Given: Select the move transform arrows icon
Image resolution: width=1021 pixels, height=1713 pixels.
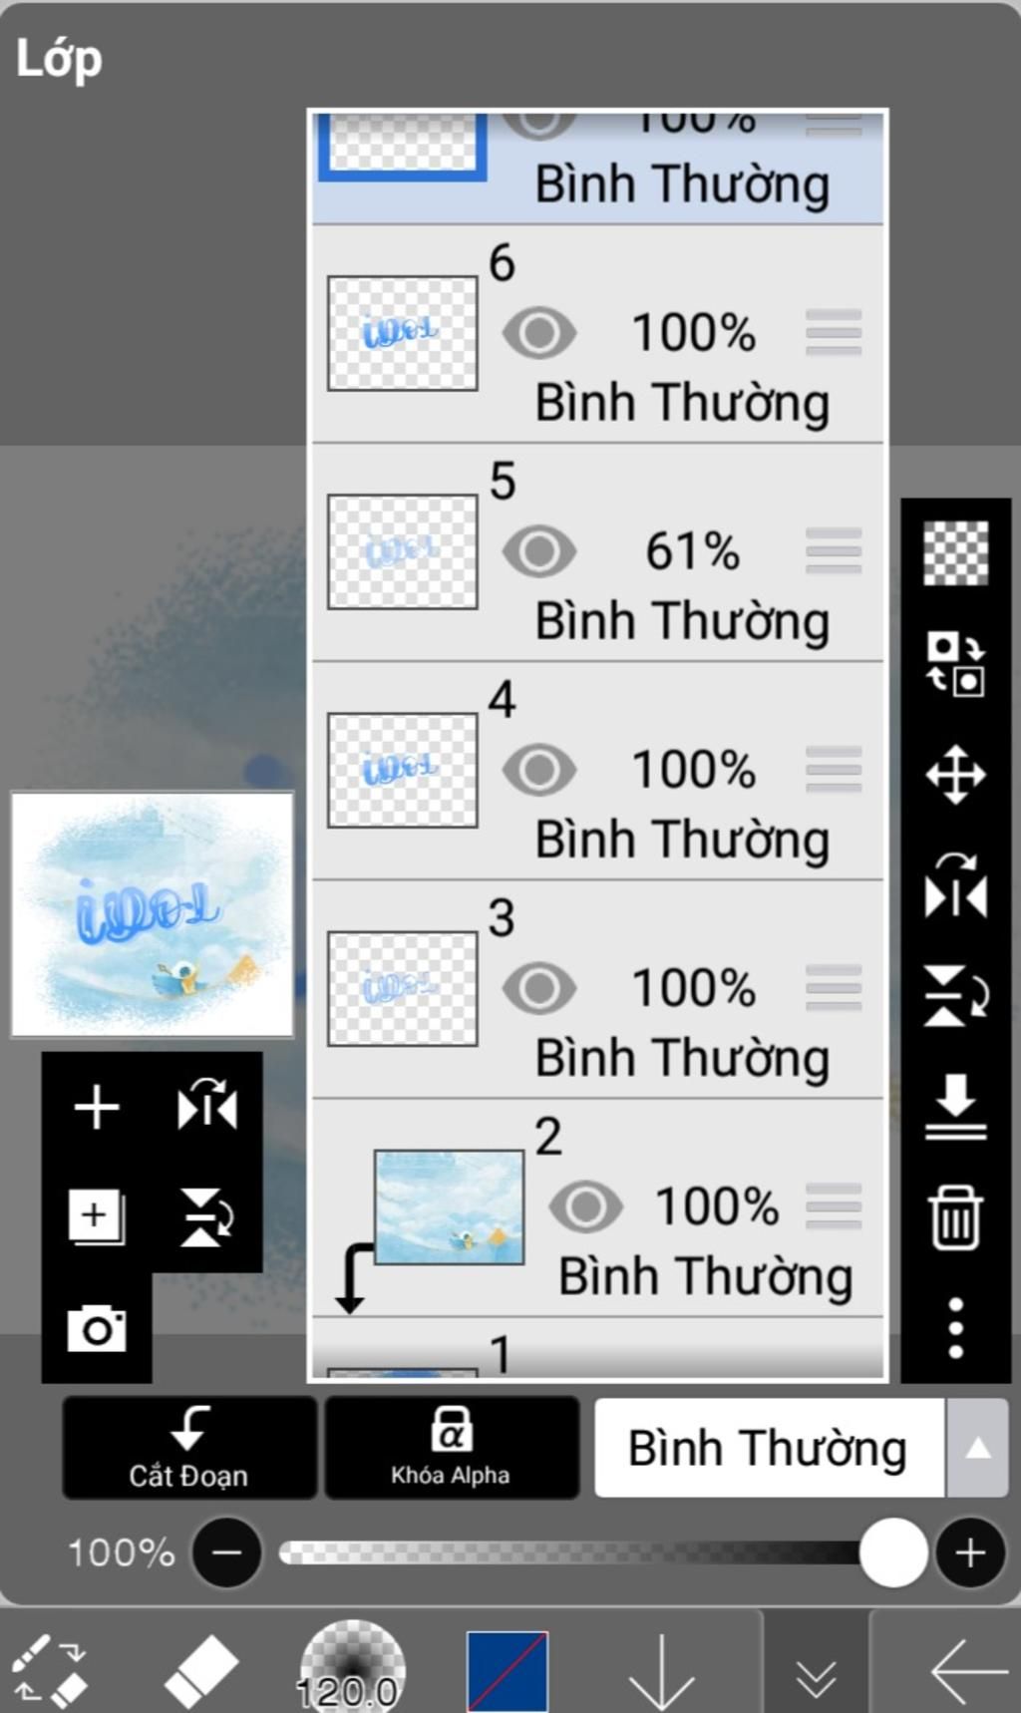Looking at the screenshot, I should coord(955,775).
